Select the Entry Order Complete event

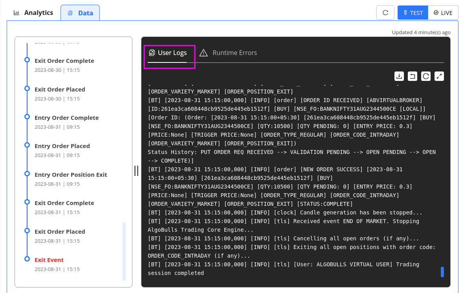(66, 122)
